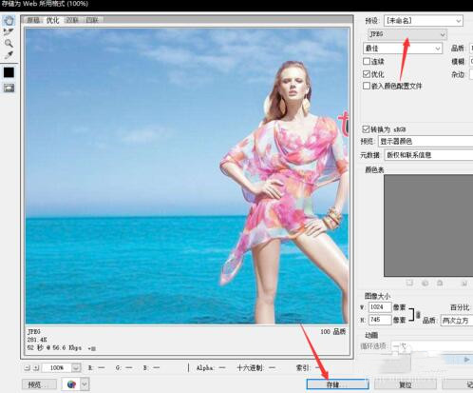Image resolution: width=473 pixels, height=393 pixels.
Task: Click the zoom out minus icon
Action: click(28, 367)
